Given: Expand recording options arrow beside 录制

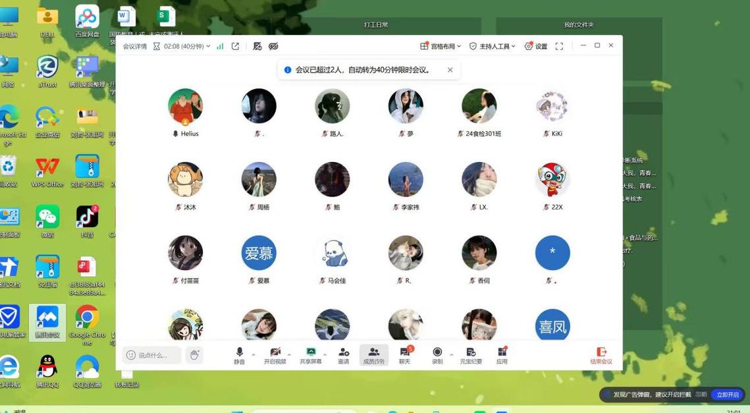Looking at the screenshot, I should (x=452, y=354).
